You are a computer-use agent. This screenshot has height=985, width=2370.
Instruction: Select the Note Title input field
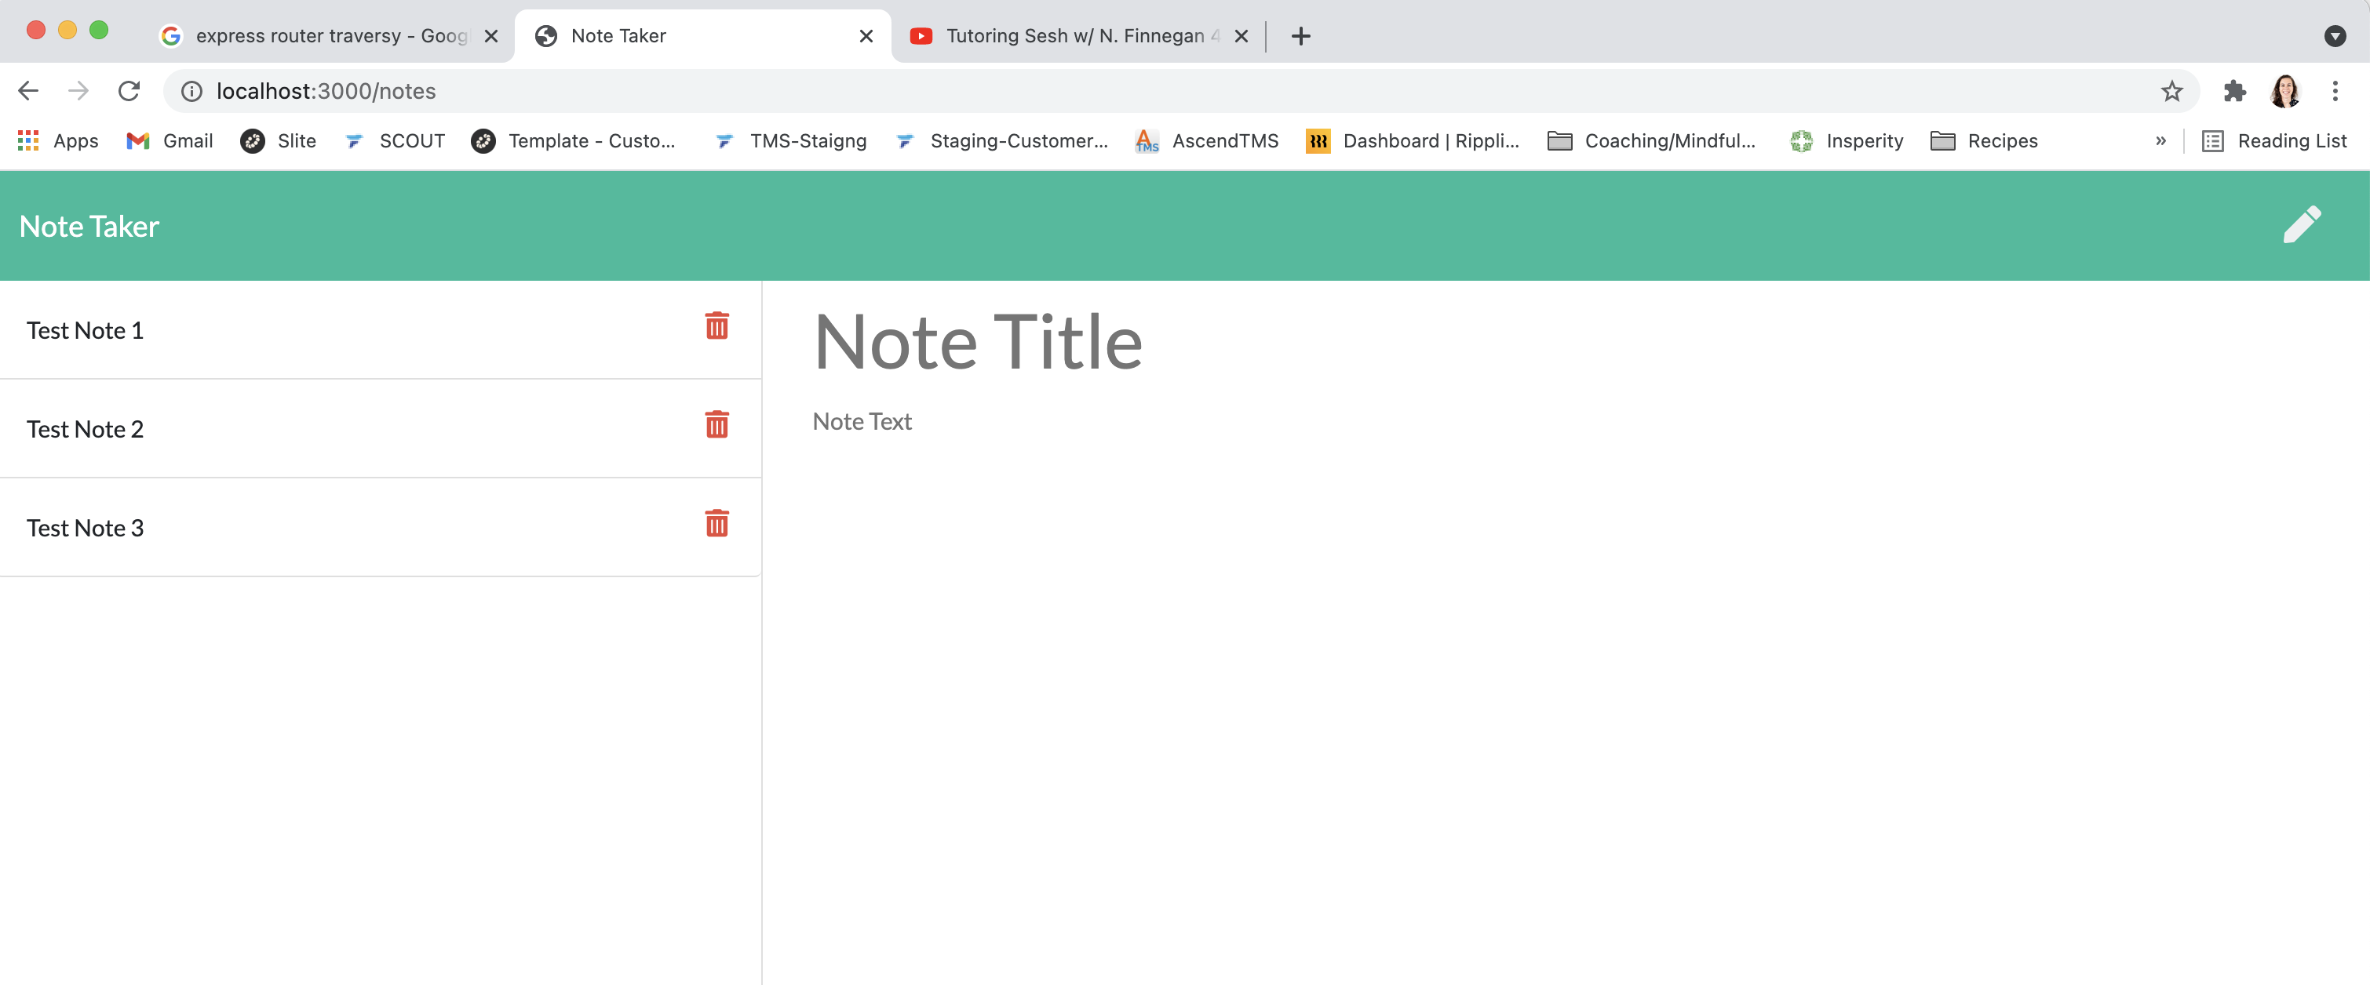(x=979, y=340)
